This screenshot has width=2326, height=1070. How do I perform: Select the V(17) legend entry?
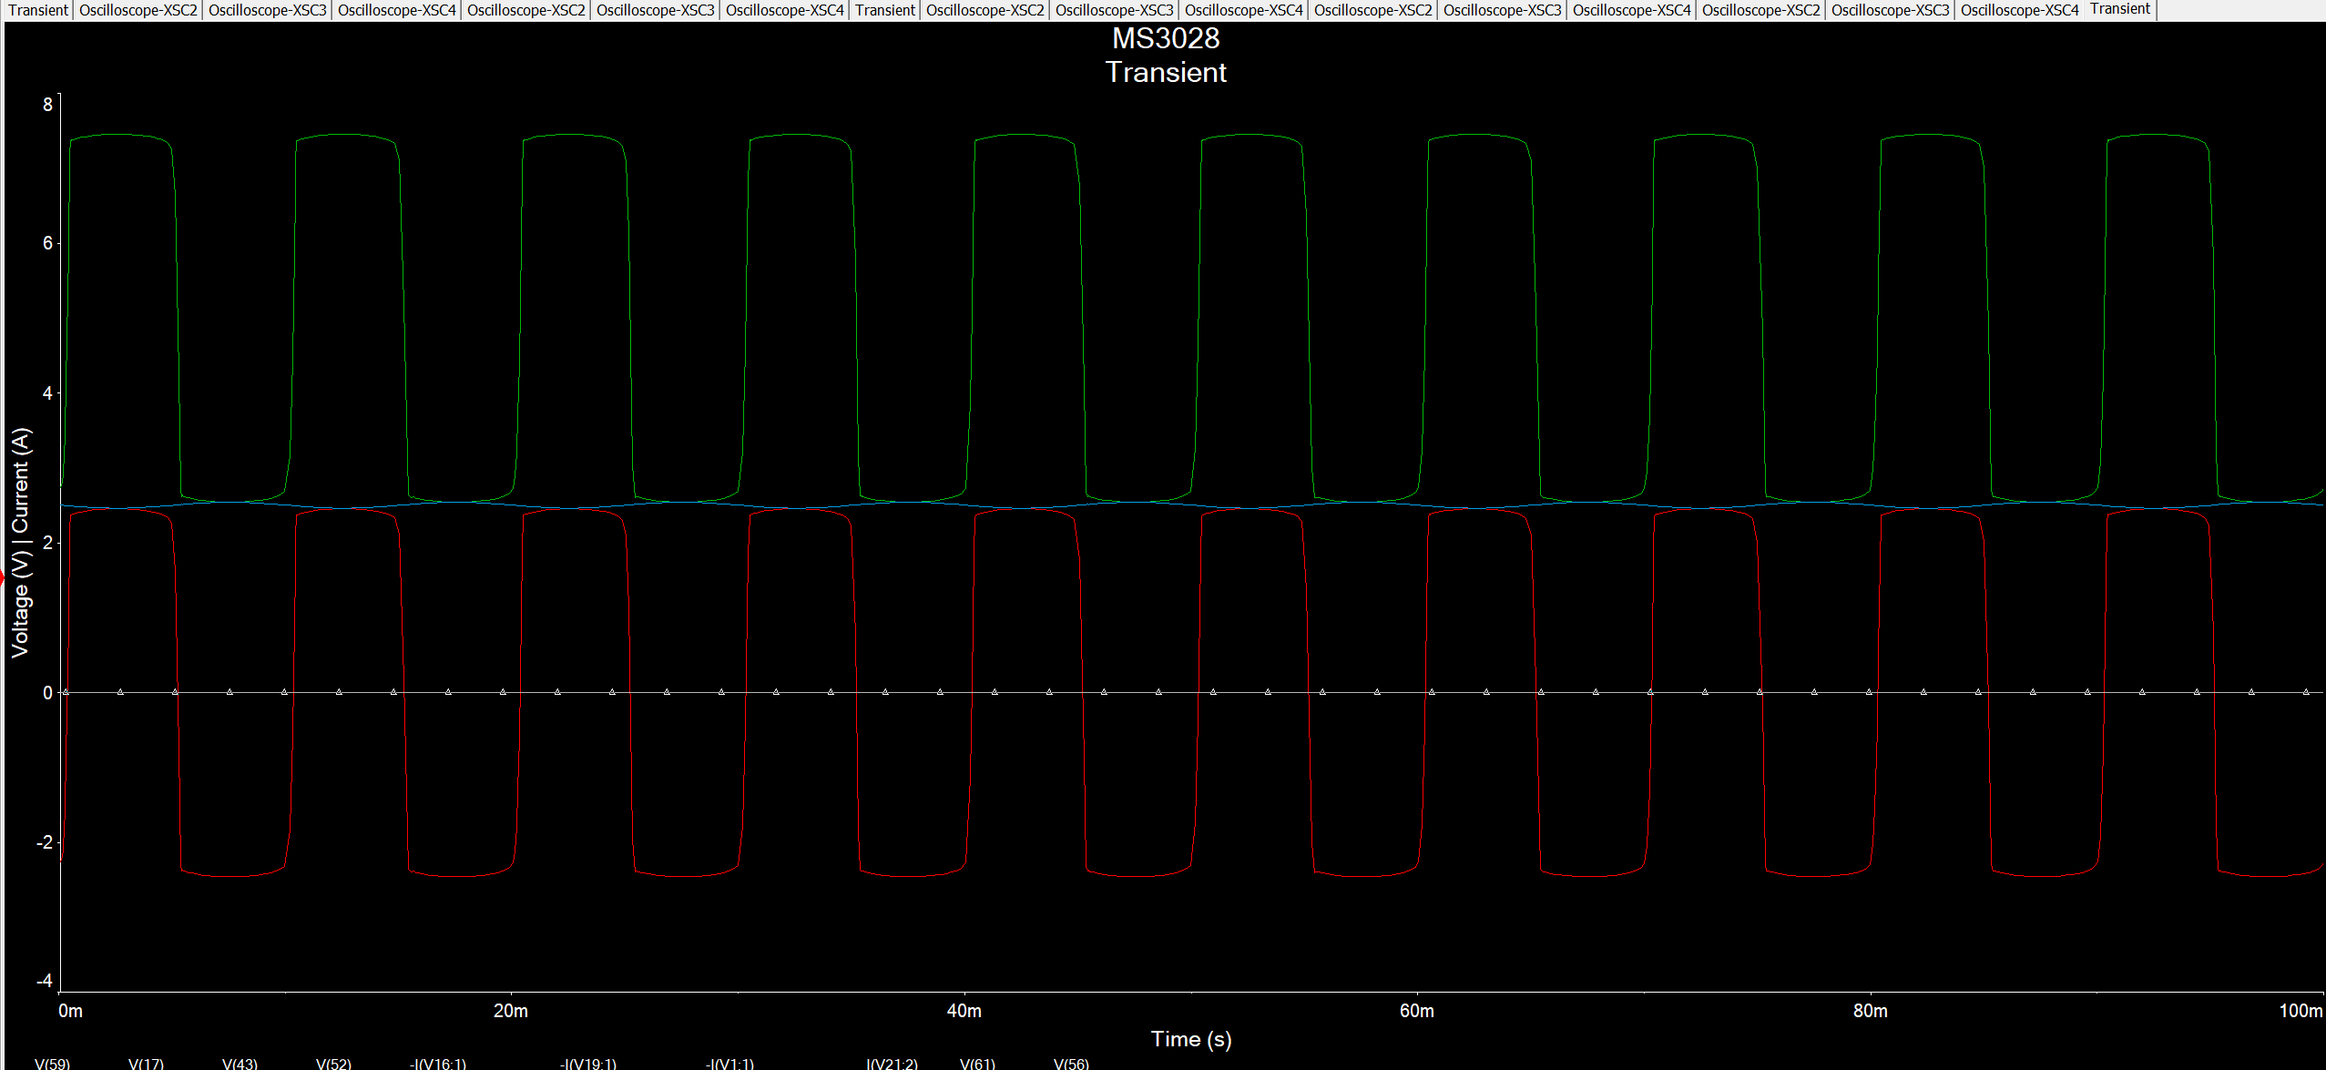click(146, 1063)
